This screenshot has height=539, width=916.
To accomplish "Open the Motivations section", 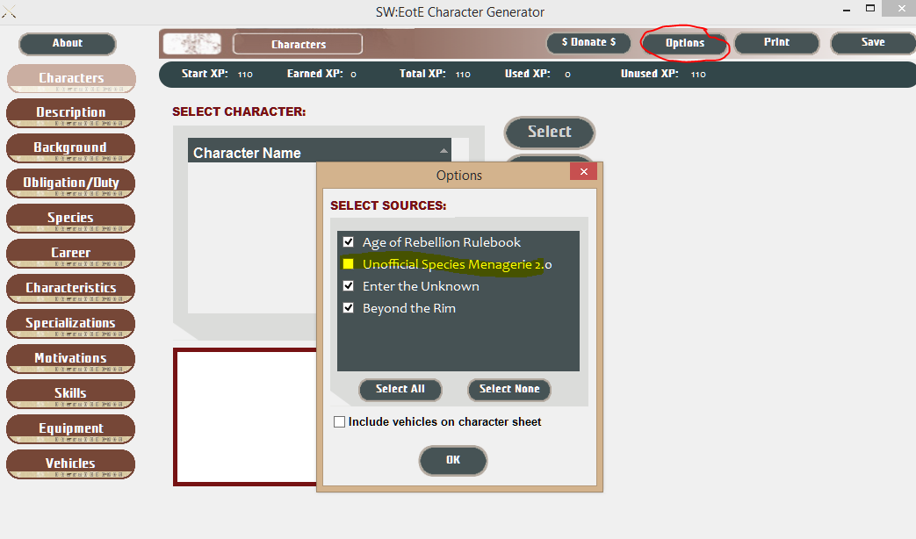I will [70, 358].
